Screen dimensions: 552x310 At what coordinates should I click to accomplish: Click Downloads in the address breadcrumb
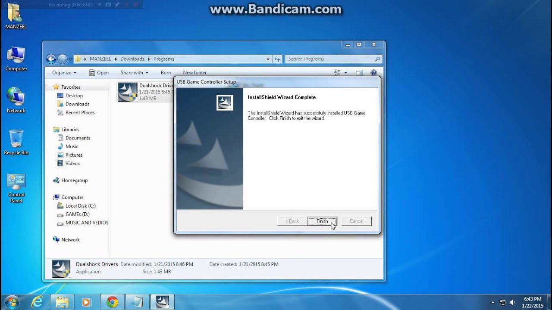(132, 59)
